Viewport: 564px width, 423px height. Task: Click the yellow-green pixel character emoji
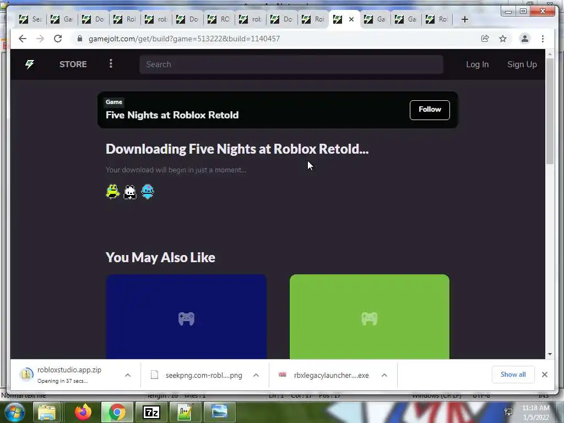coord(112,191)
